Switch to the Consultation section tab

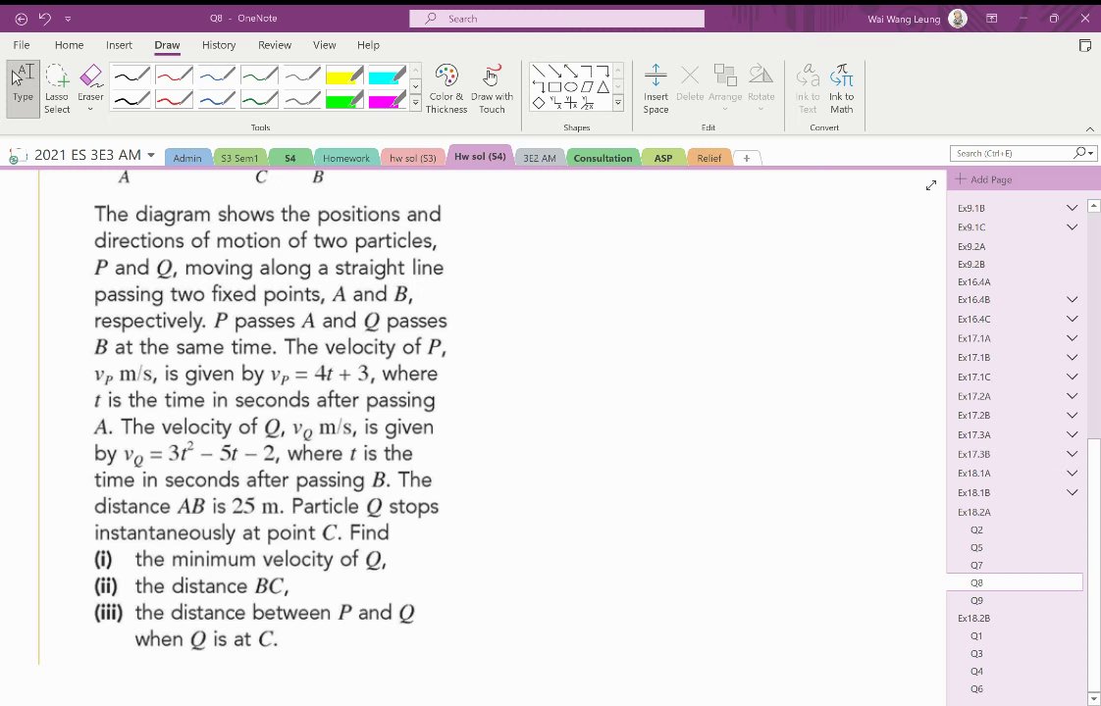pos(603,158)
